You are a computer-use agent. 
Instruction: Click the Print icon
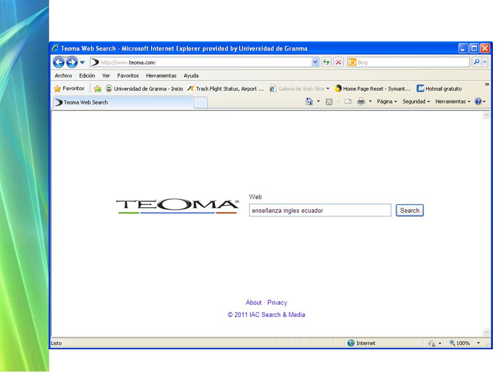pyautogui.click(x=361, y=102)
